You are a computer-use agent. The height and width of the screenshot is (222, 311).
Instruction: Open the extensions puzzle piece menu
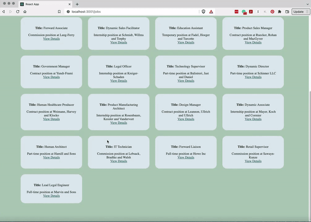(280, 12)
